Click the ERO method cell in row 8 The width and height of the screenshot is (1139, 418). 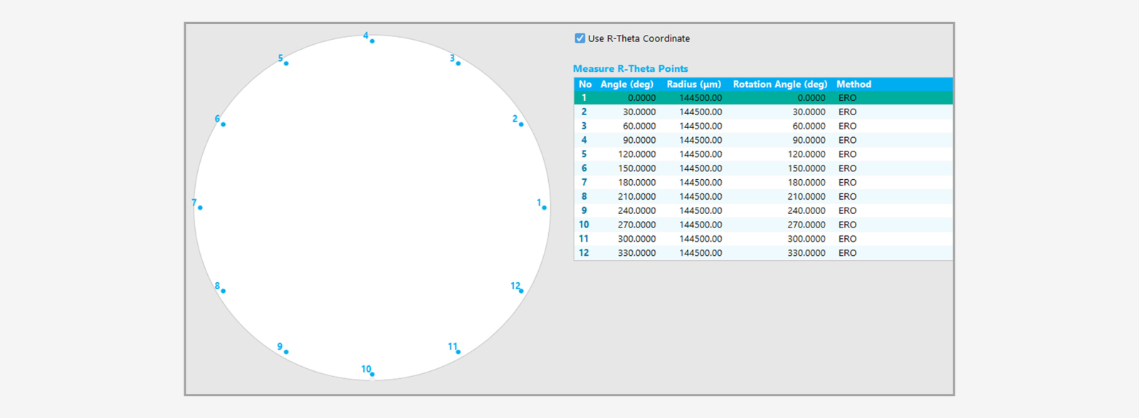pos(847,196)
